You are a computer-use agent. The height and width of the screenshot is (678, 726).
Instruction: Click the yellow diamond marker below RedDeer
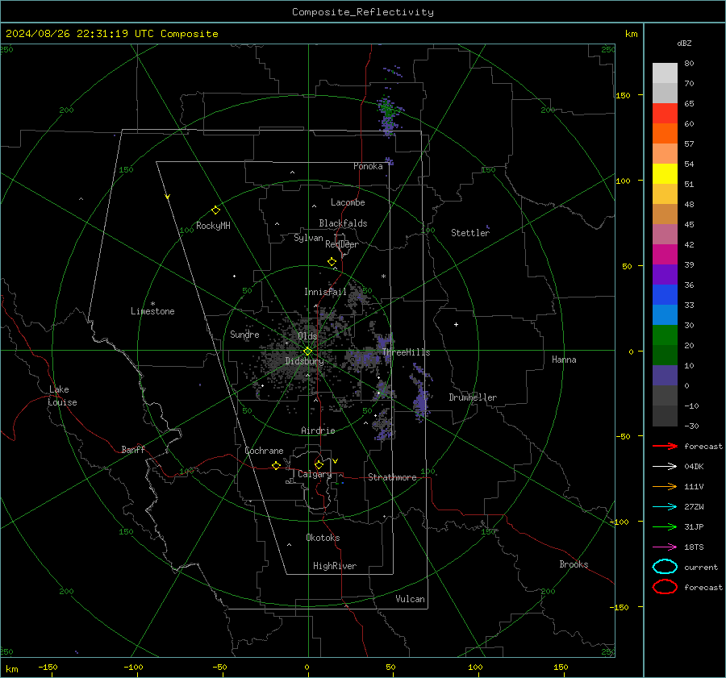tap(332, 262)
